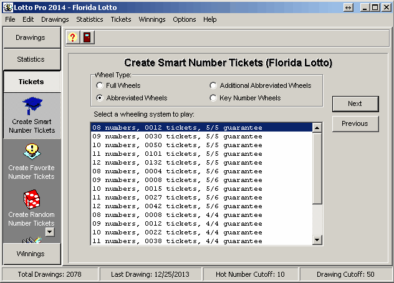Open the File menu

[10, 19]
